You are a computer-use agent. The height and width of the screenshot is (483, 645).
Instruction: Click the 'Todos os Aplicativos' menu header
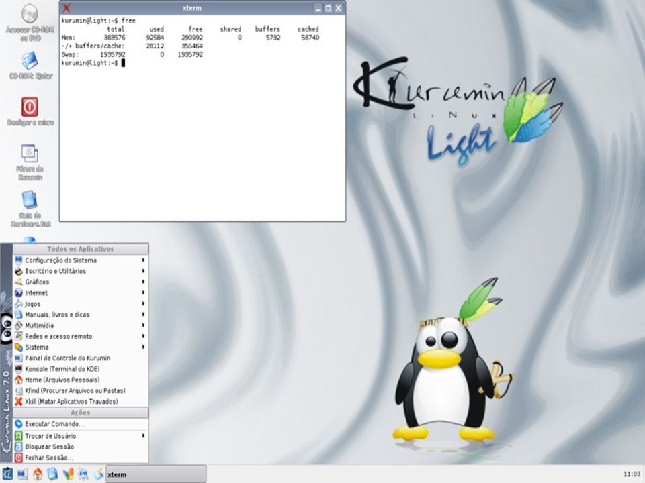point(81,248)
